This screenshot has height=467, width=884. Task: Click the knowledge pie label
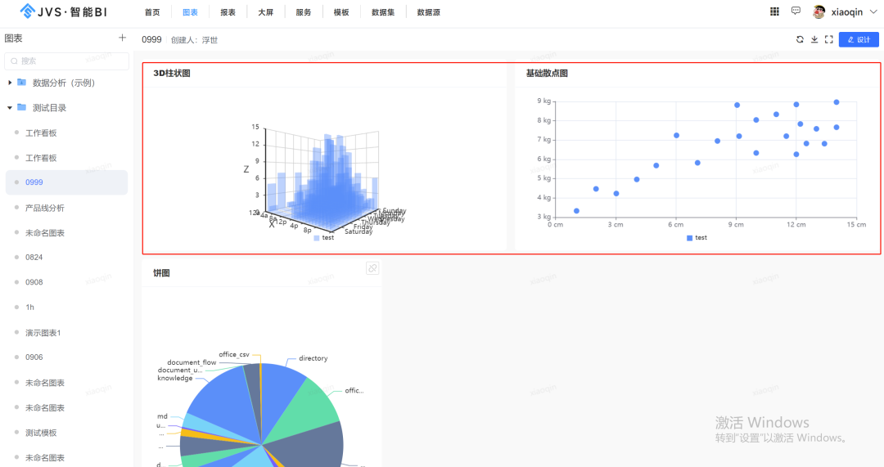(175, 378)
